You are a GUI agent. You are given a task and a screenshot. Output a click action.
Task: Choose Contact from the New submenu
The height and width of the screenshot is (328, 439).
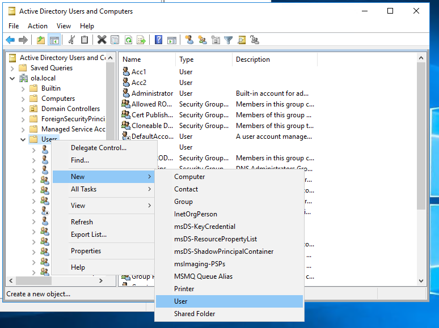pyautogui.click(x=229, y=189)
